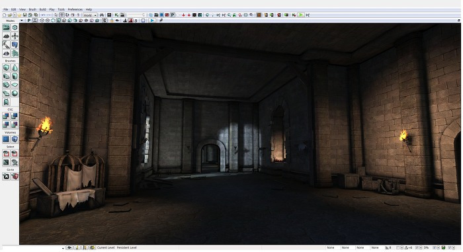Click the Redo arrow icon
Screen dimensions: 463x252
point(49,15)
